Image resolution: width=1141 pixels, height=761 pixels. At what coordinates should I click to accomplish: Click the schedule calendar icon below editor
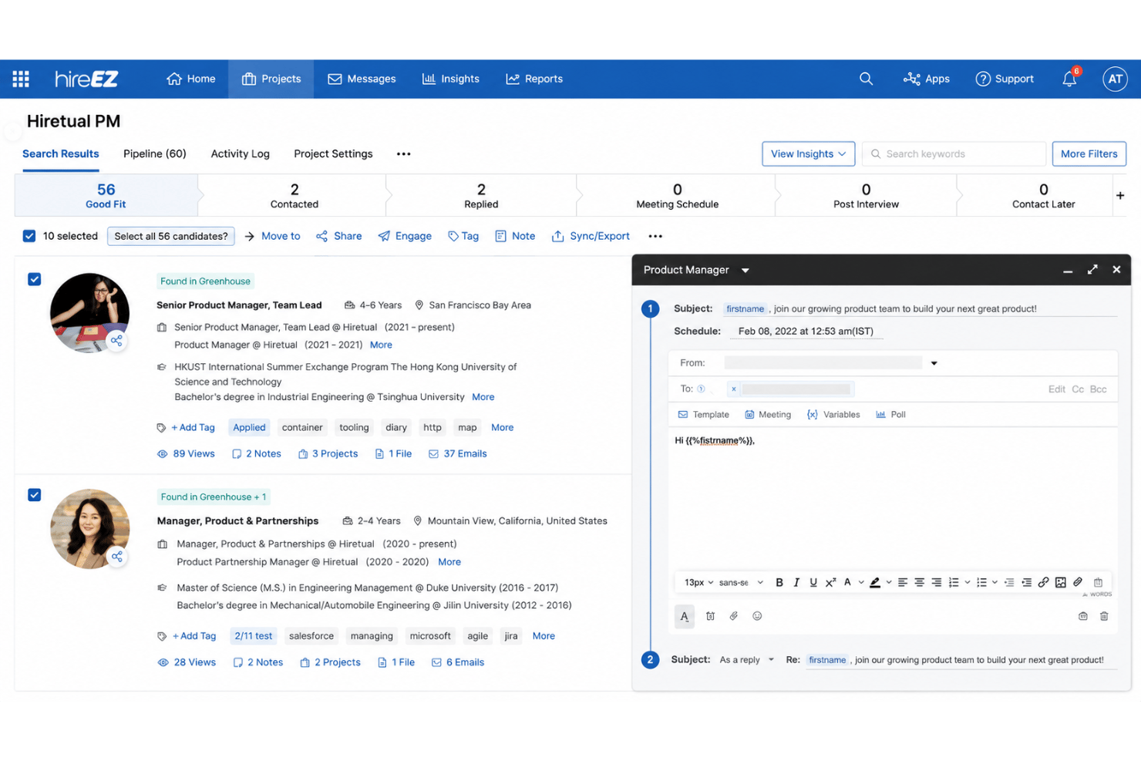(x=710, y=616)
